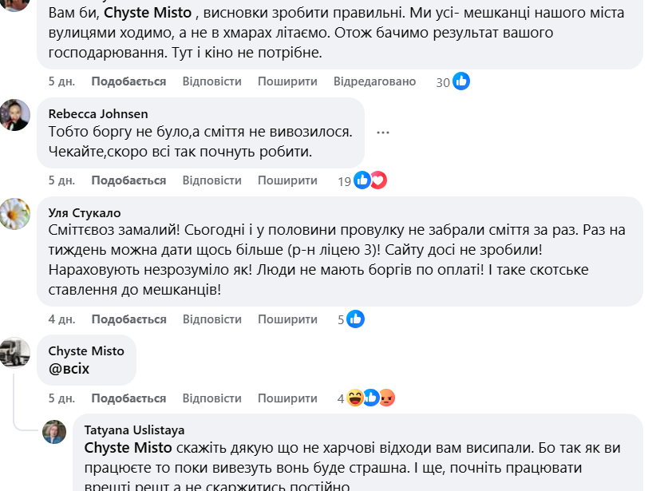Open Chyste Misto's truck avatar
Viewport: 656px width, 491px height.
pyautogui.click(x=14, y=353)
